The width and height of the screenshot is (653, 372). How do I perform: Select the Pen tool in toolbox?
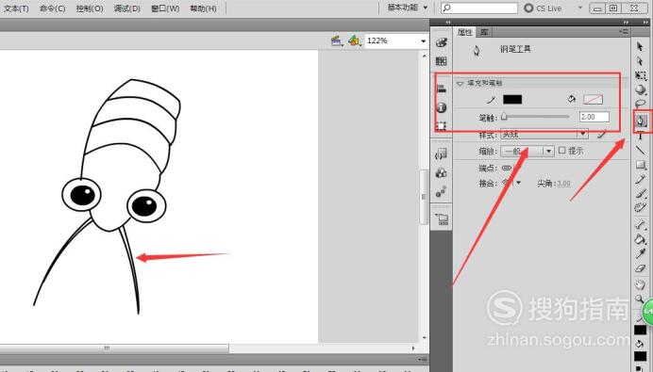[642, 121]
